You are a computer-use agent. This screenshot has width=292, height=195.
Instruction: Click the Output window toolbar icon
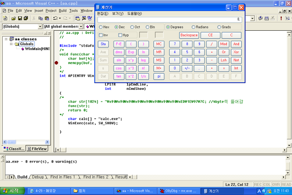coord(84,18)
